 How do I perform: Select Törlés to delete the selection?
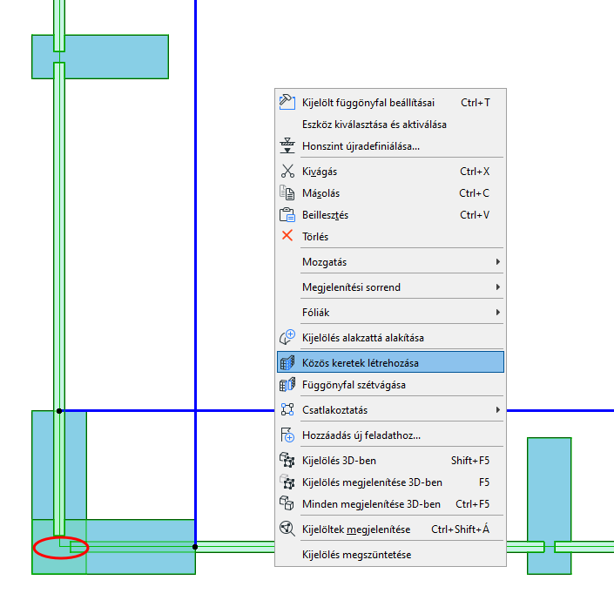390,237
